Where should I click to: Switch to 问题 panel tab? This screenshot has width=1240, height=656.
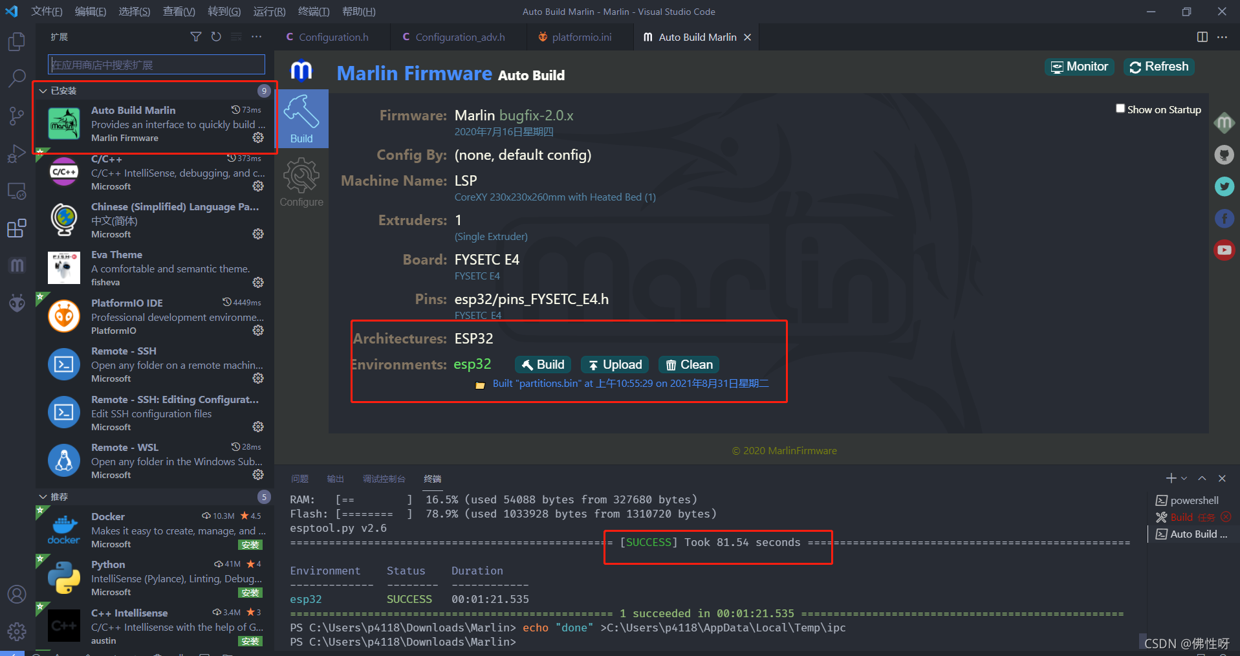[x=299, y=479]
